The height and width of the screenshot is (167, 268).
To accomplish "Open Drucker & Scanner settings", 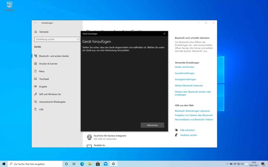I will [x=48, y=64].
